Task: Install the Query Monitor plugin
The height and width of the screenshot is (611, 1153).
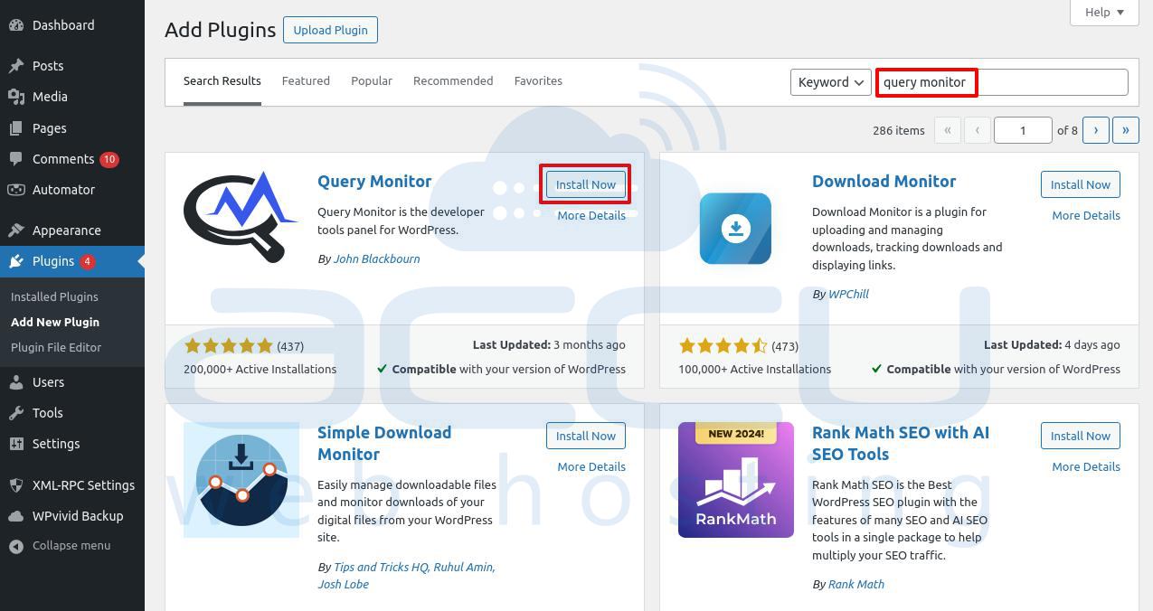Action: pyautogui.click(x=586, y=184)
